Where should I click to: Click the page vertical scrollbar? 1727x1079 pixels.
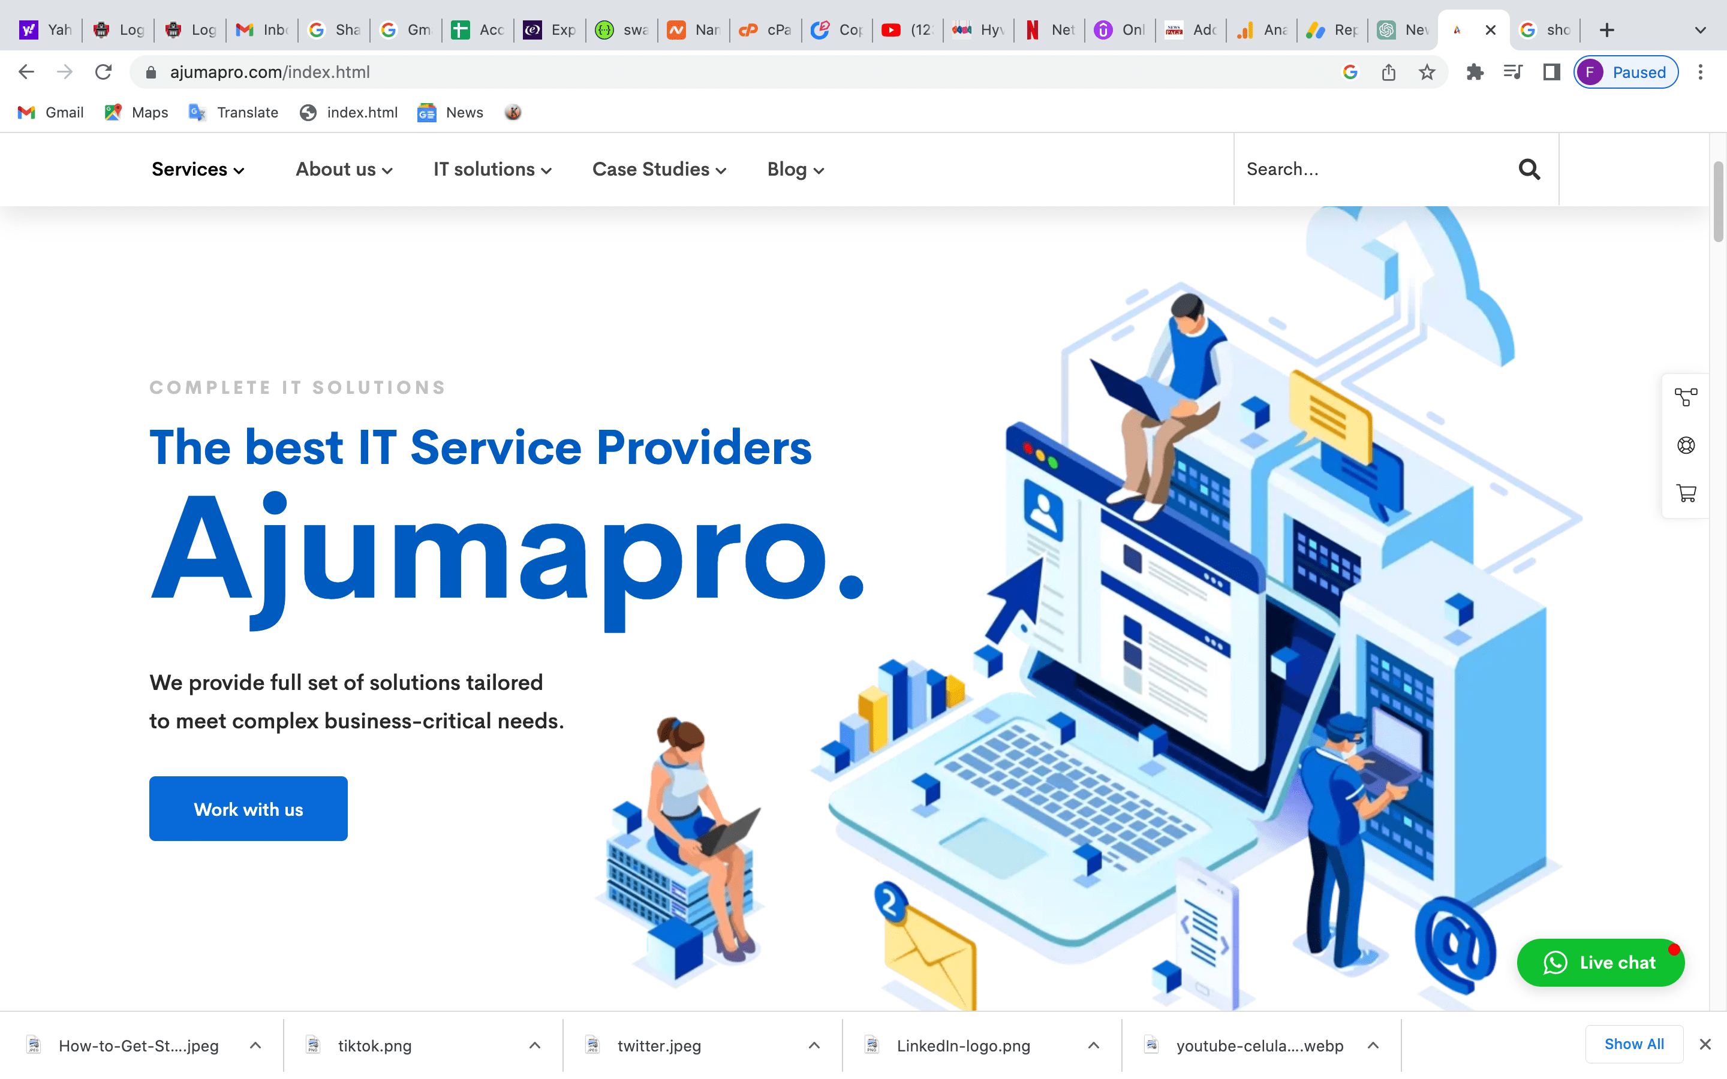[x=1718, y=203]
